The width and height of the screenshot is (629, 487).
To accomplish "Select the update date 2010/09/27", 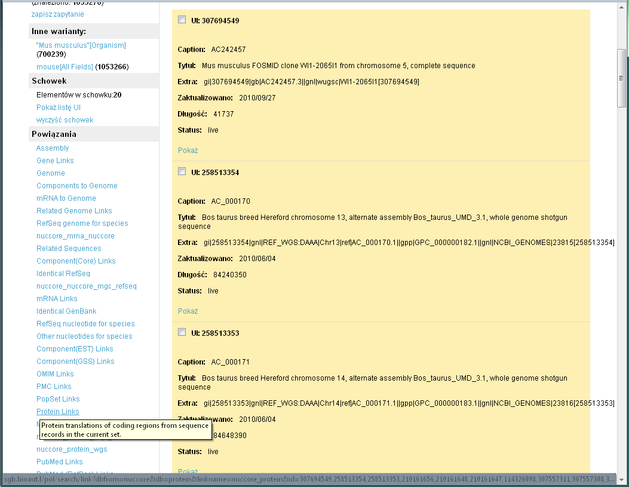I will click(257, 98).
